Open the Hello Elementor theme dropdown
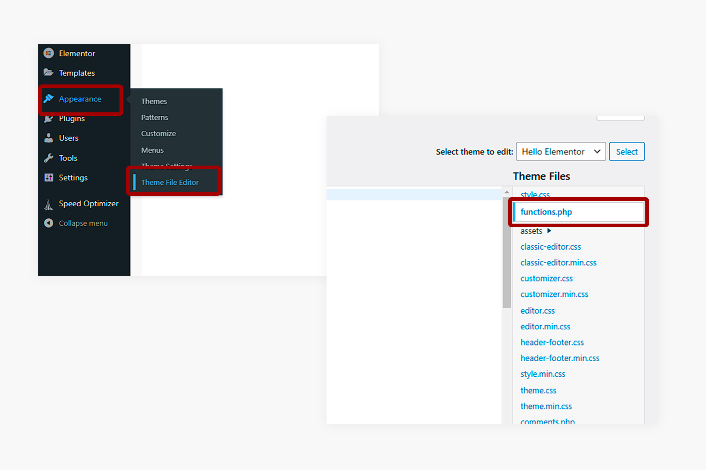Image resolution: width=706 pixels, height=470 pixels. [561, 152]
